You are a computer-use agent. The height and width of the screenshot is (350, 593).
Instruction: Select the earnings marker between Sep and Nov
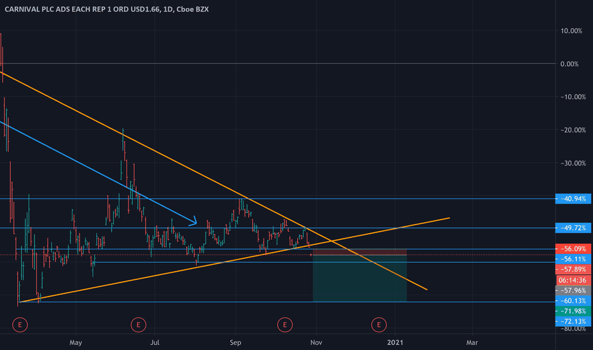(x=285, y=325)
